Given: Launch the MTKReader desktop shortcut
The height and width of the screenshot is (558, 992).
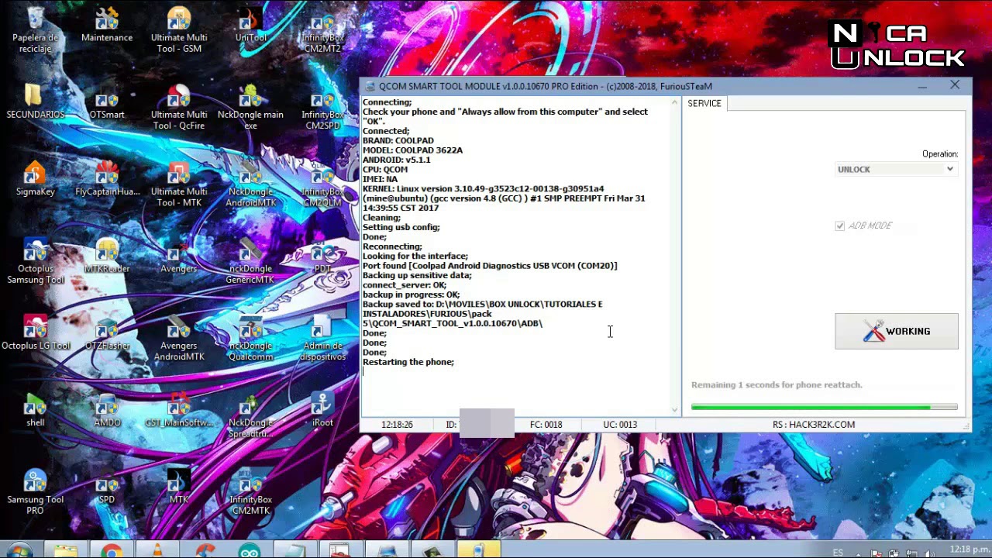Looking at the screenshot, I should tap(107, 256).
